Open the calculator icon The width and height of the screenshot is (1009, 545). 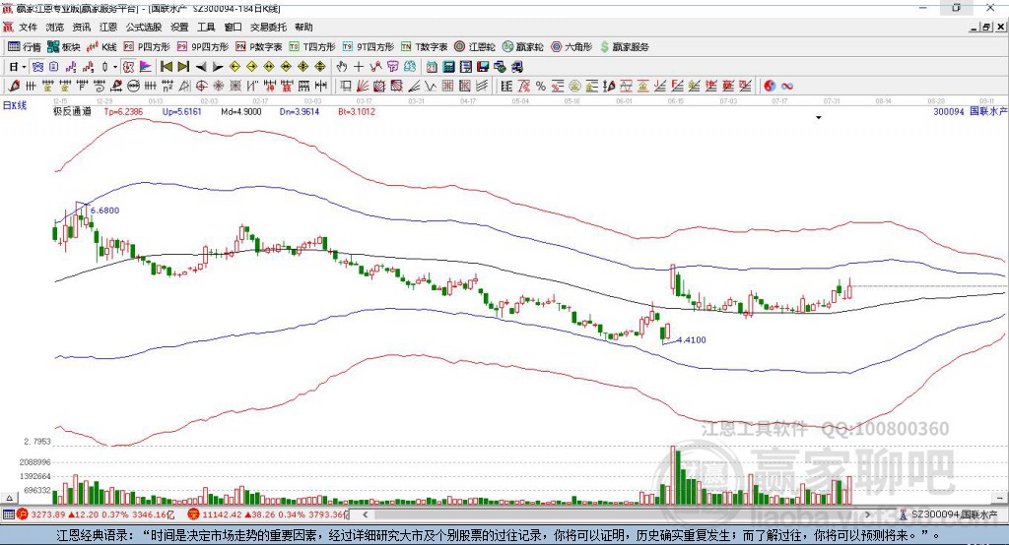pos(448,67)
